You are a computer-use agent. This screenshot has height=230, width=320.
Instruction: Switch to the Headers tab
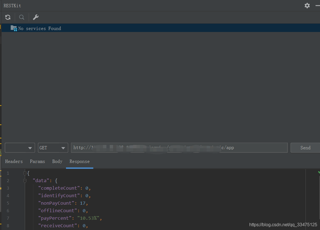click(x=14, y=161)
